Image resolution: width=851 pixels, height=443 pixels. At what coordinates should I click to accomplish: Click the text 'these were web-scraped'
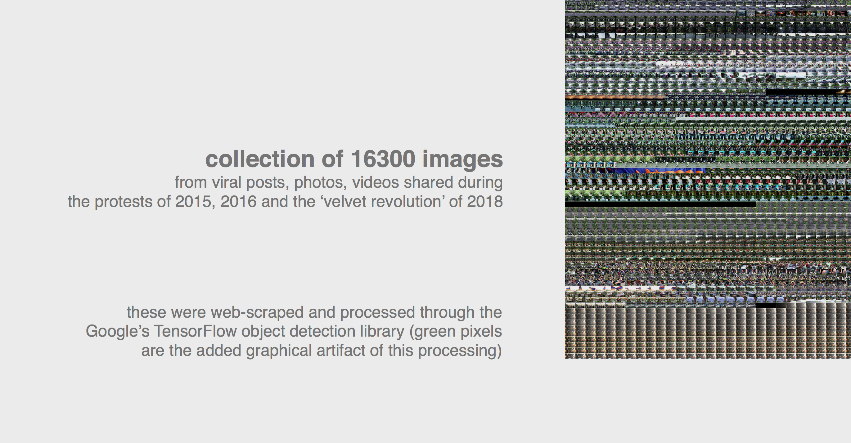click(215, 312)
